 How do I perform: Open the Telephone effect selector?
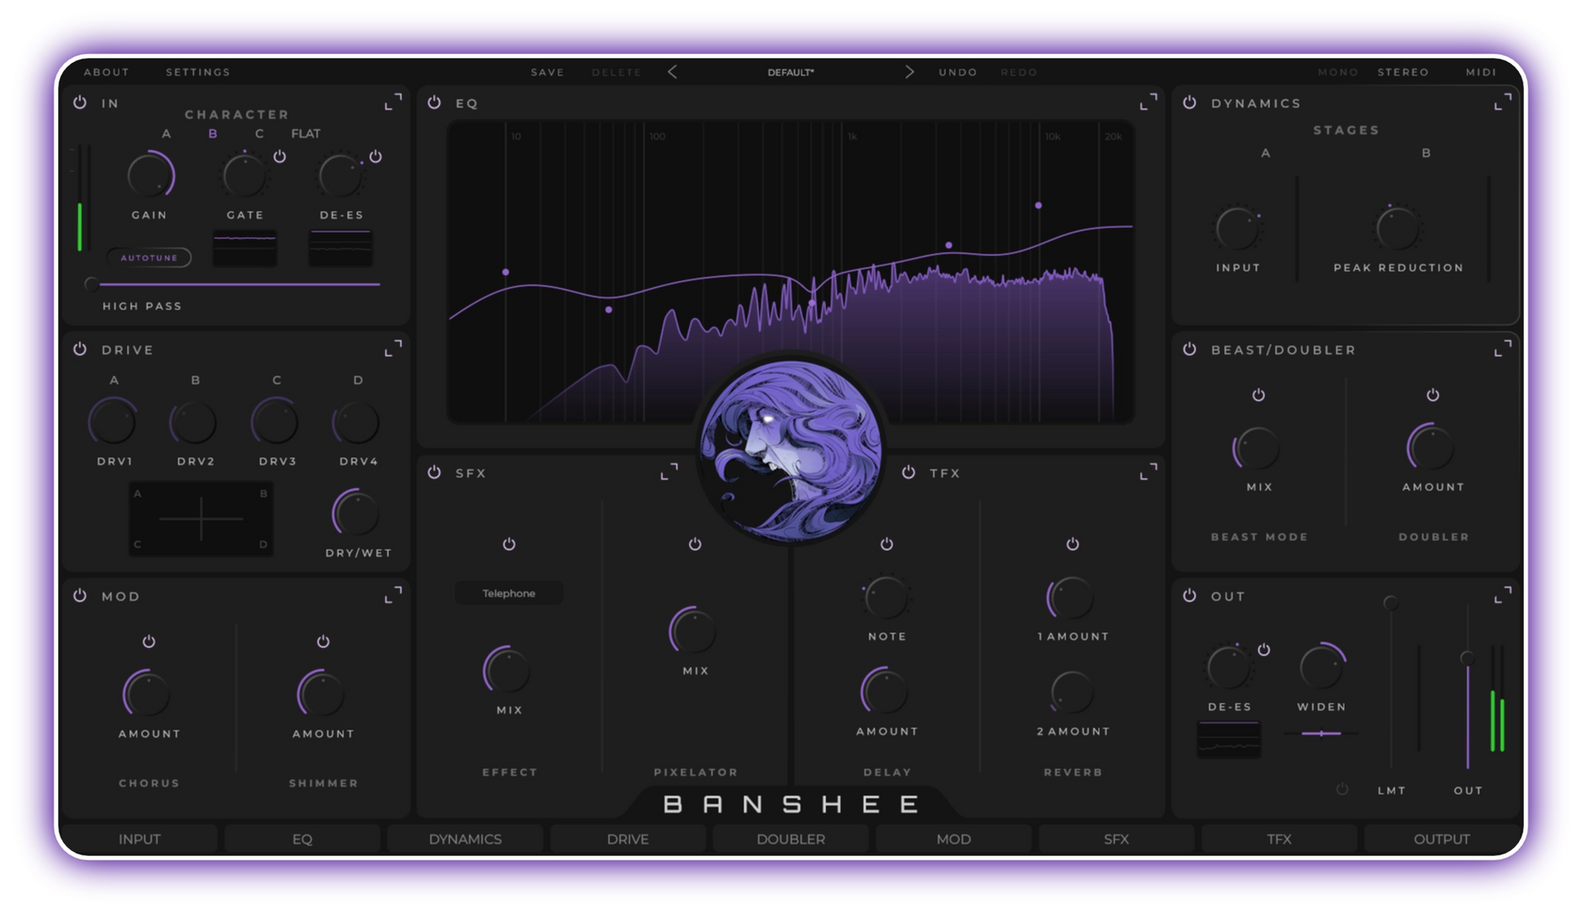point(508,593)
